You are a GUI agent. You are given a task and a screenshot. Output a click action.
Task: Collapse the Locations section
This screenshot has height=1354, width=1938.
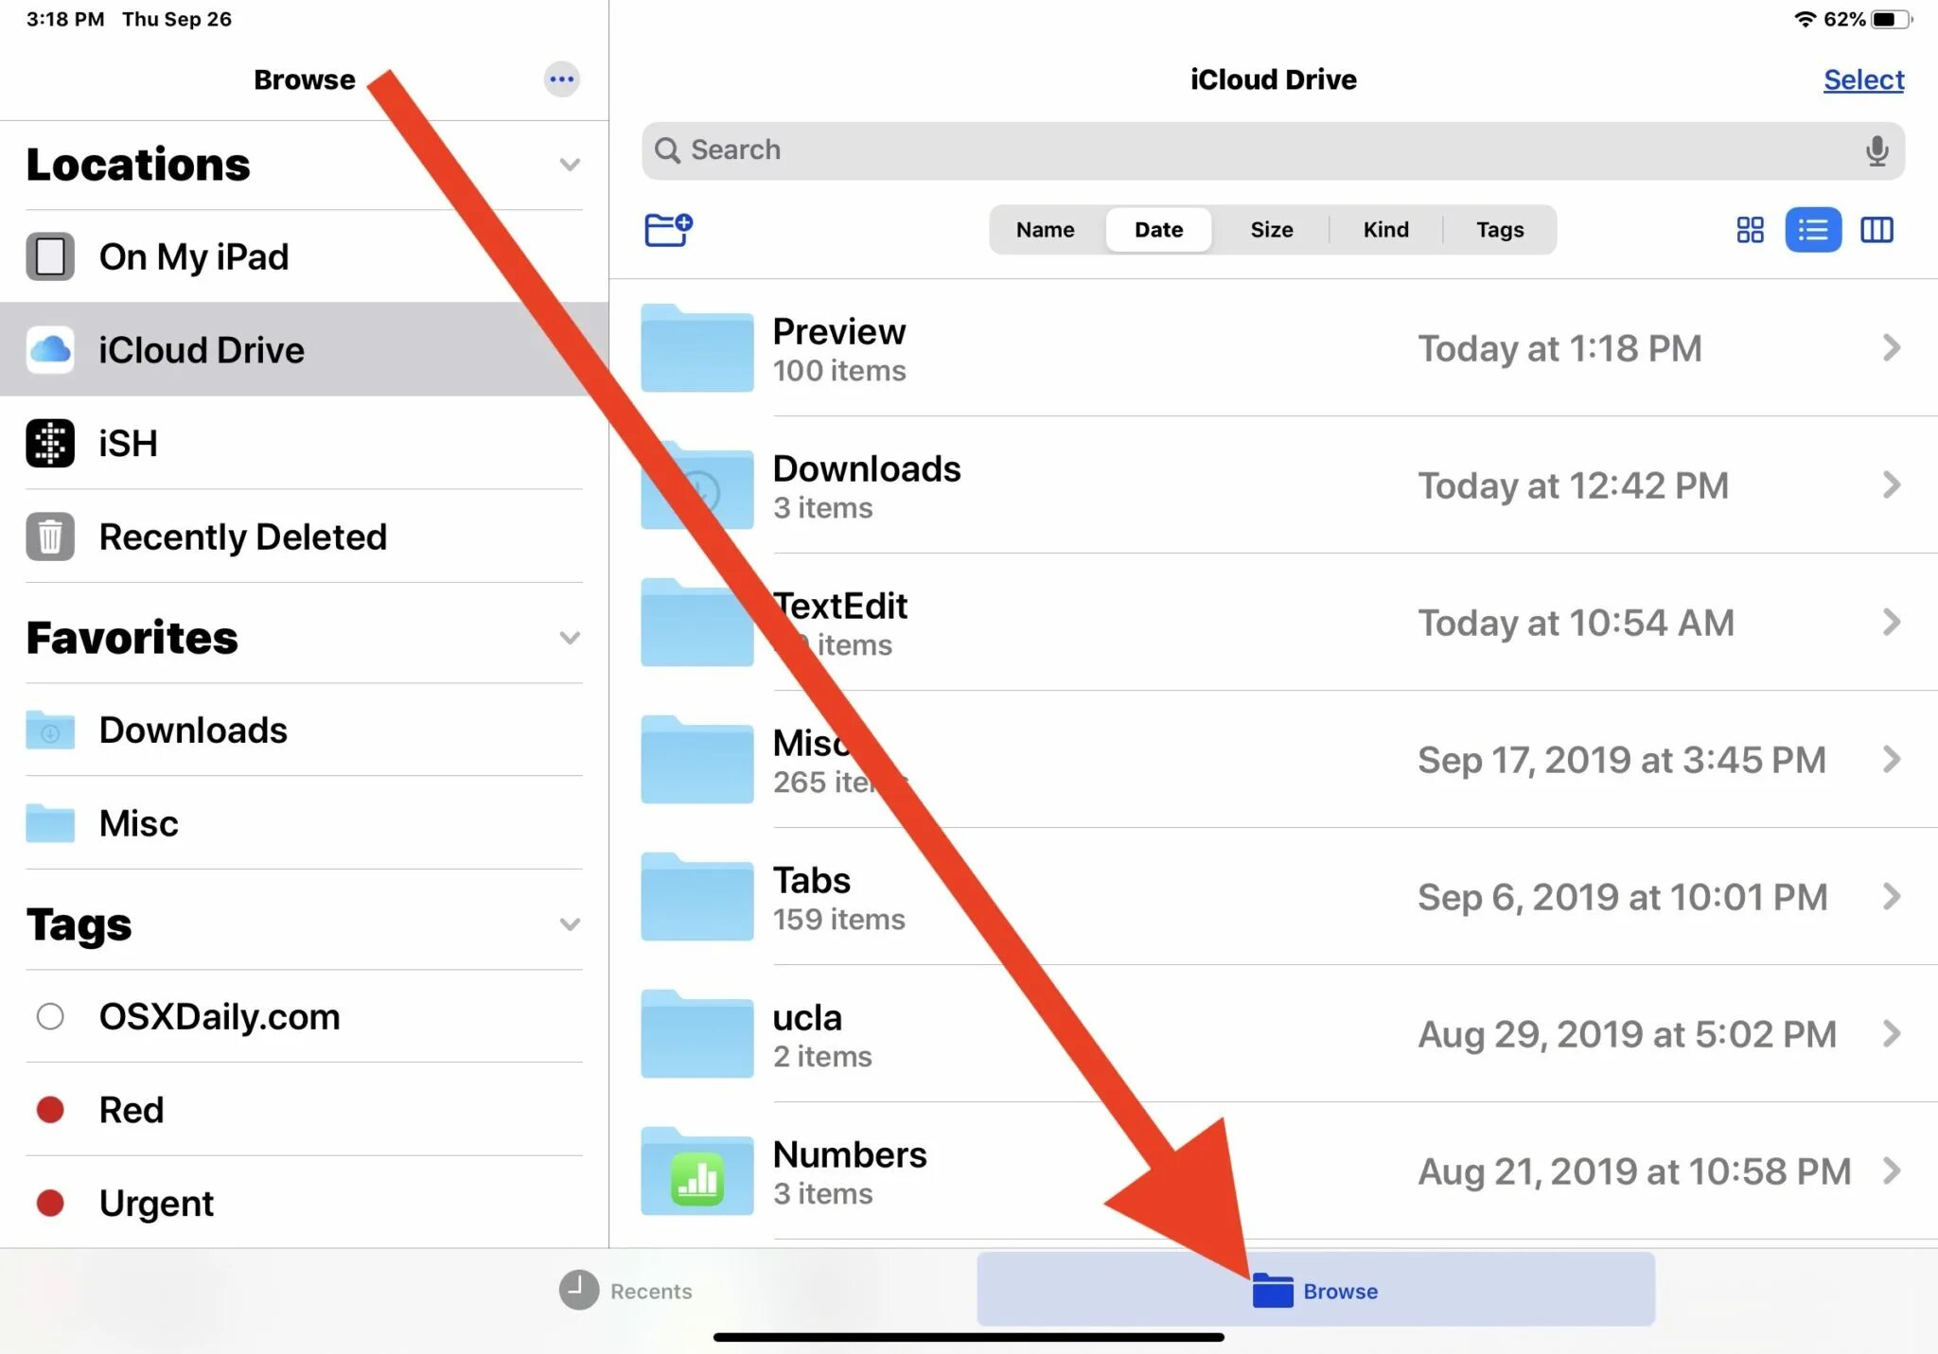tap(570, 165)
